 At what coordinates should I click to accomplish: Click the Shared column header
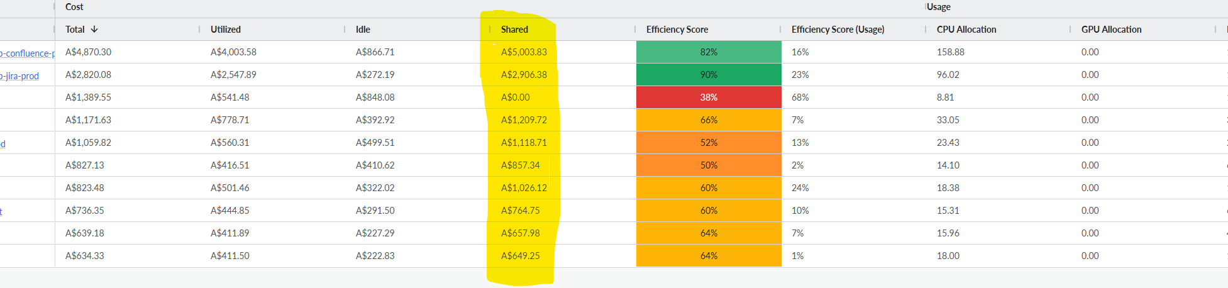click(514, 30)
